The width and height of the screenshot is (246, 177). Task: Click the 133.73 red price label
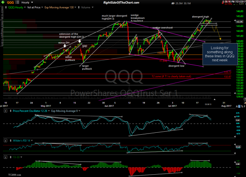click(x=228, y=72)
